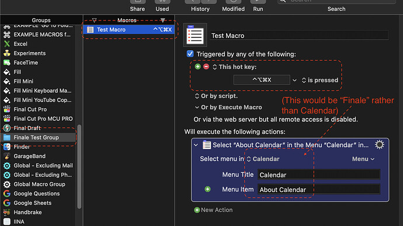The height and width of the screenshot is (226, 403).
Task: Click the Select menu action's list icon
Action: (x=207, y=145)
